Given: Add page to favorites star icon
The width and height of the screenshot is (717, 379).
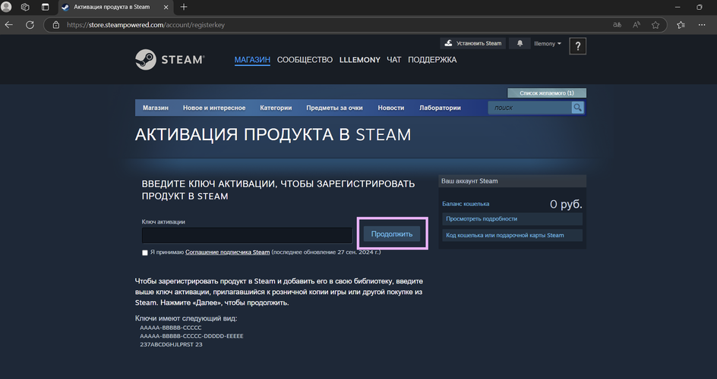Looking at the screenshot, I should click(x=655, y=25).
